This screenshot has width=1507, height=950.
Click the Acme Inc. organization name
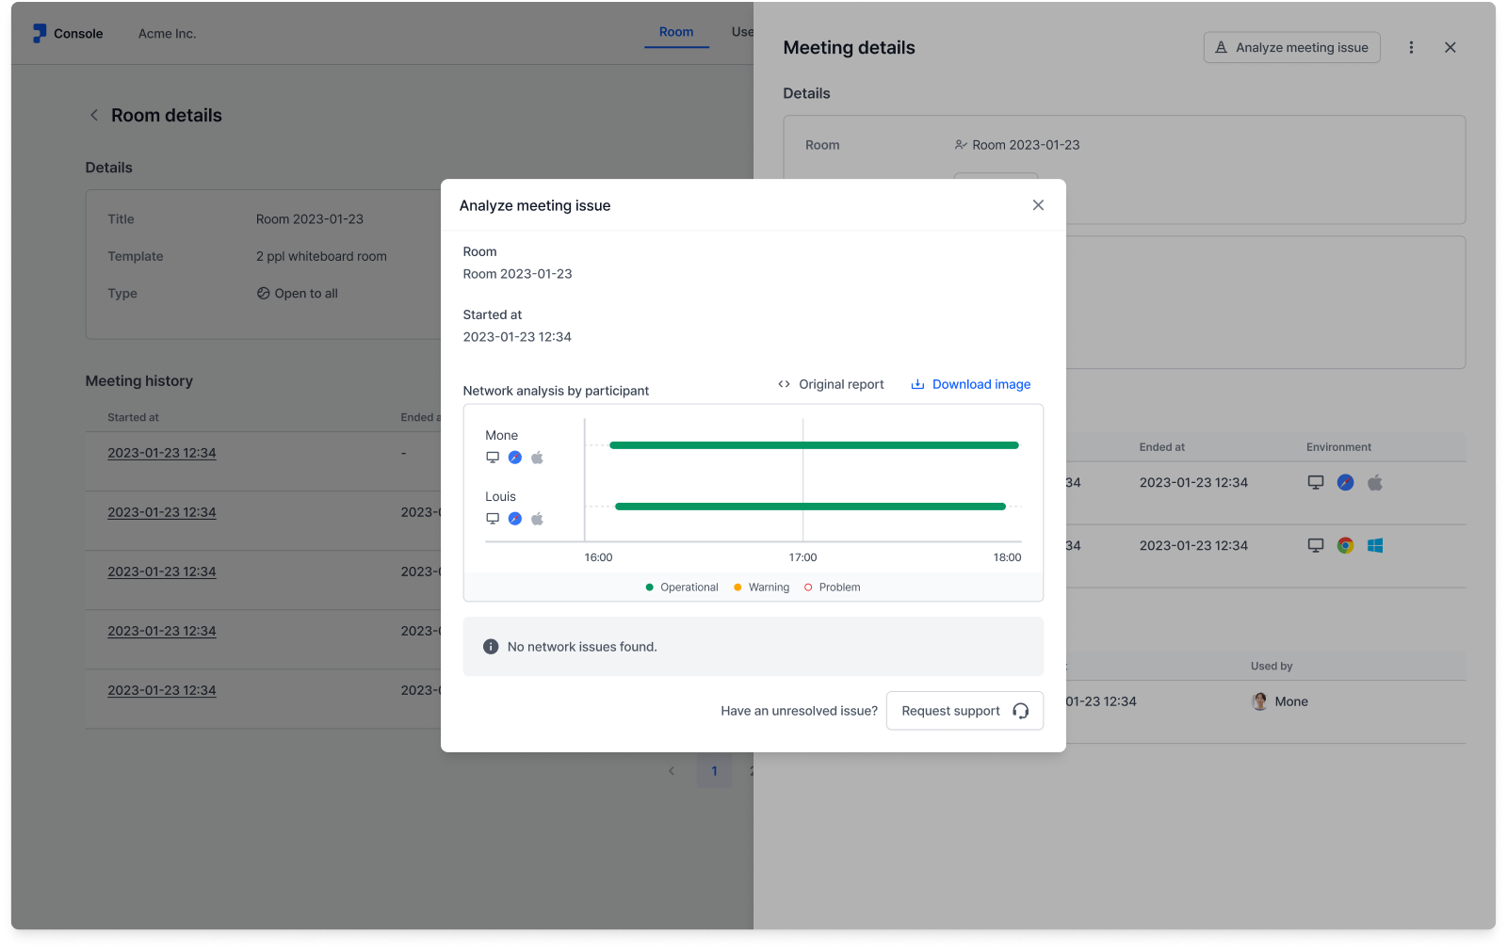pyautogui.click(x=168, y=34)
